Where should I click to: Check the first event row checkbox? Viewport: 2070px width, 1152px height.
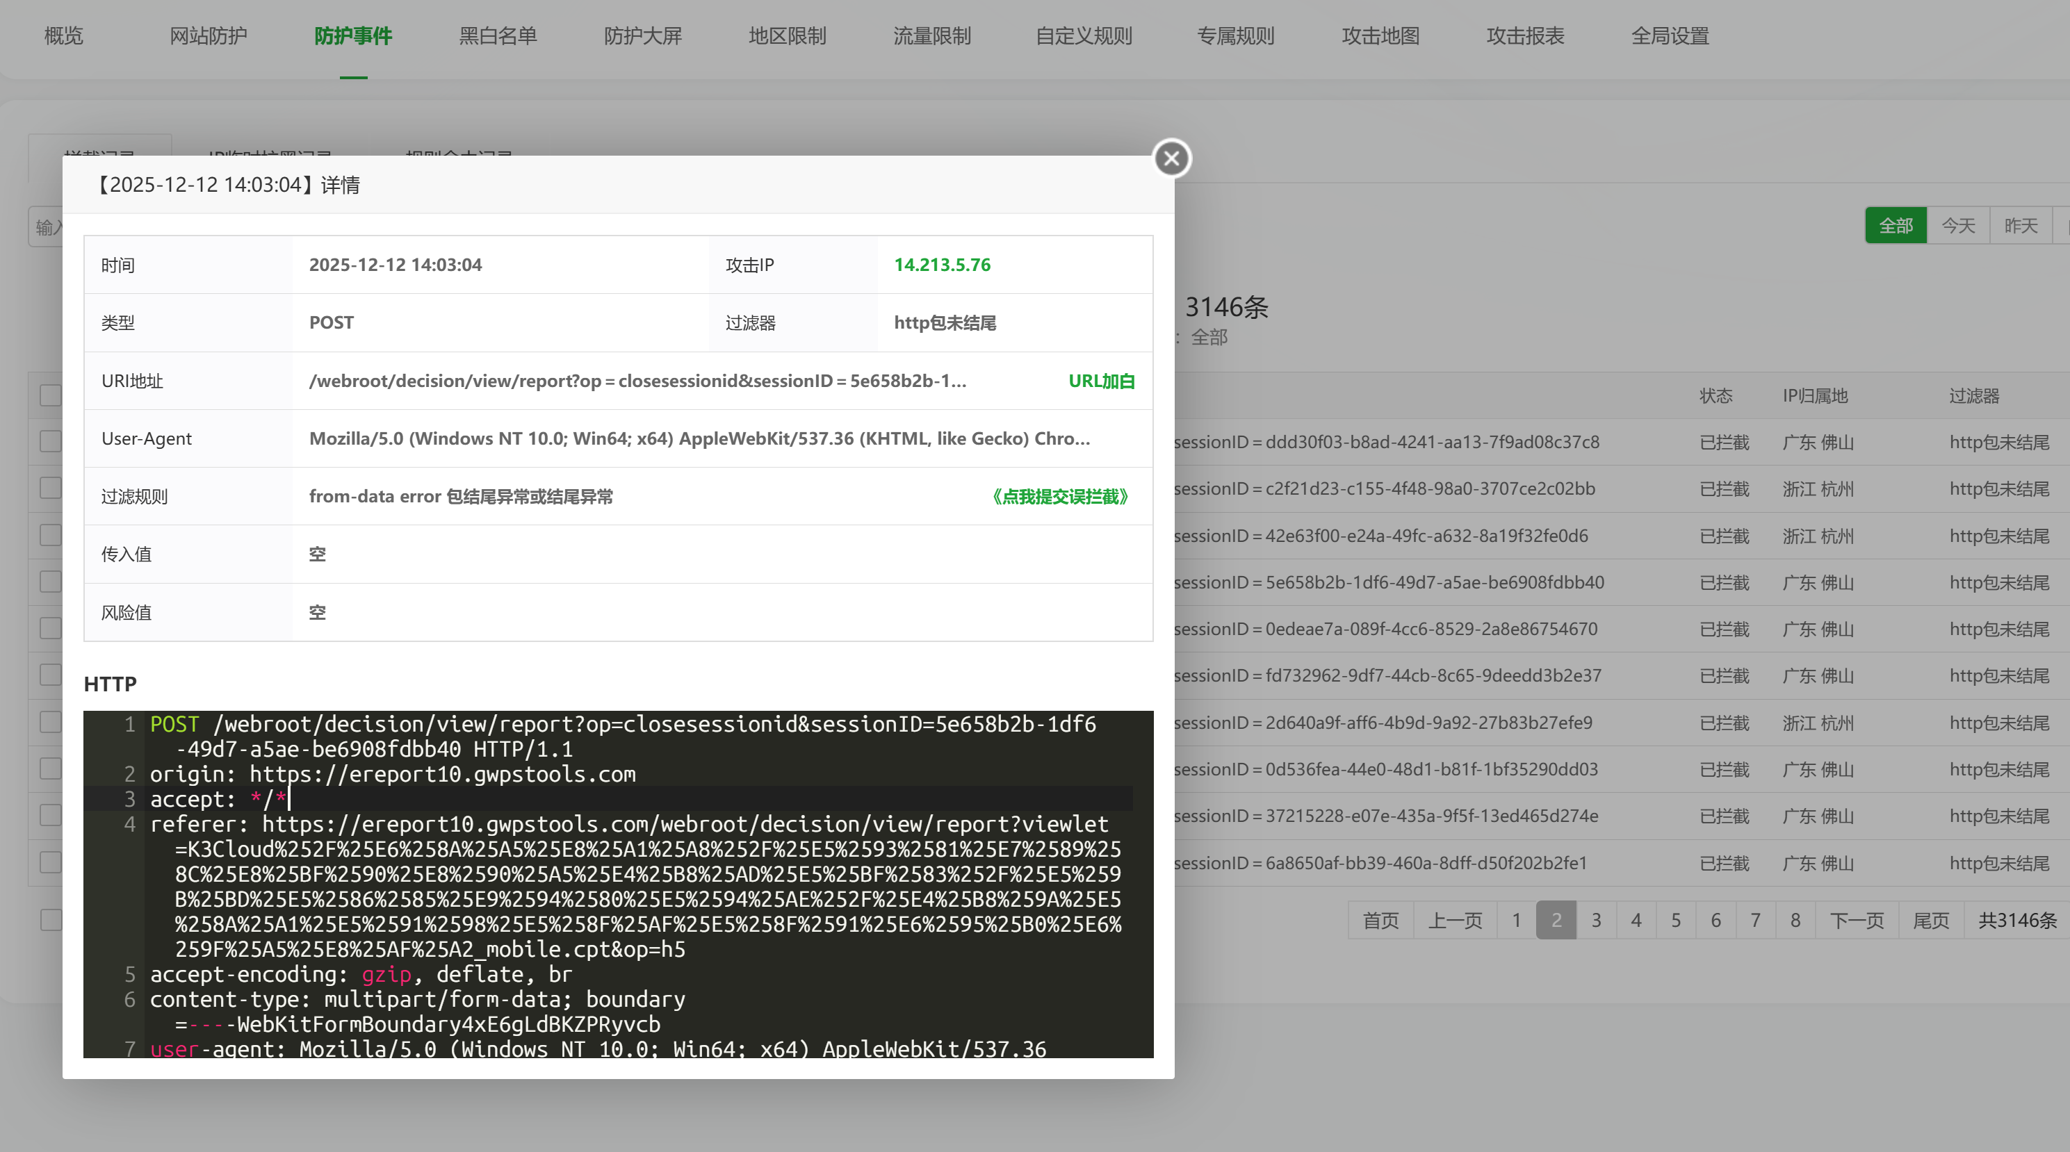pyautogui.click(x=51, y=442)
